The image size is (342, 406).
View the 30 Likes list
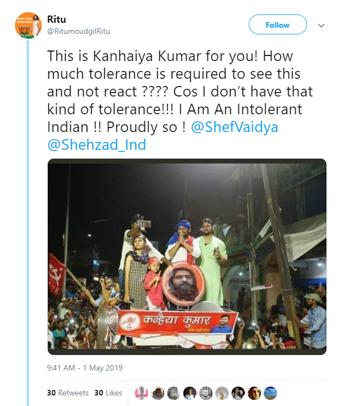coord(108,393)
